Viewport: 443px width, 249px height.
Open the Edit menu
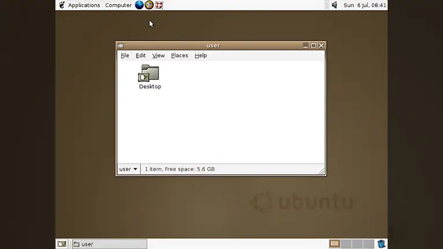click(141, 55)
